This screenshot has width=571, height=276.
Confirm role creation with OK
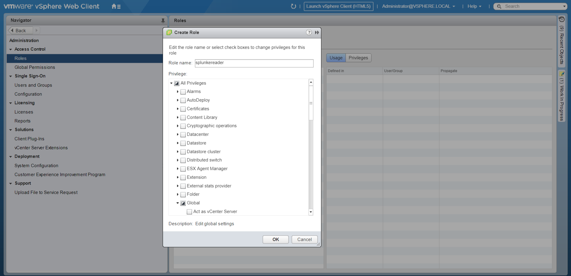pyautogui.click(x=276, y=239)
